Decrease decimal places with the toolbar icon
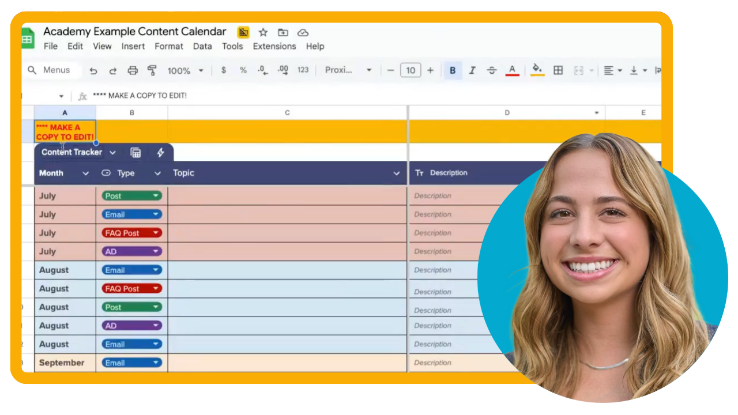The image size is (738, 415). pyautogui.click(x=262, y=70)
